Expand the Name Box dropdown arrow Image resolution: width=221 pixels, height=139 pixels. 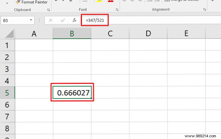(x=31, y=20)
